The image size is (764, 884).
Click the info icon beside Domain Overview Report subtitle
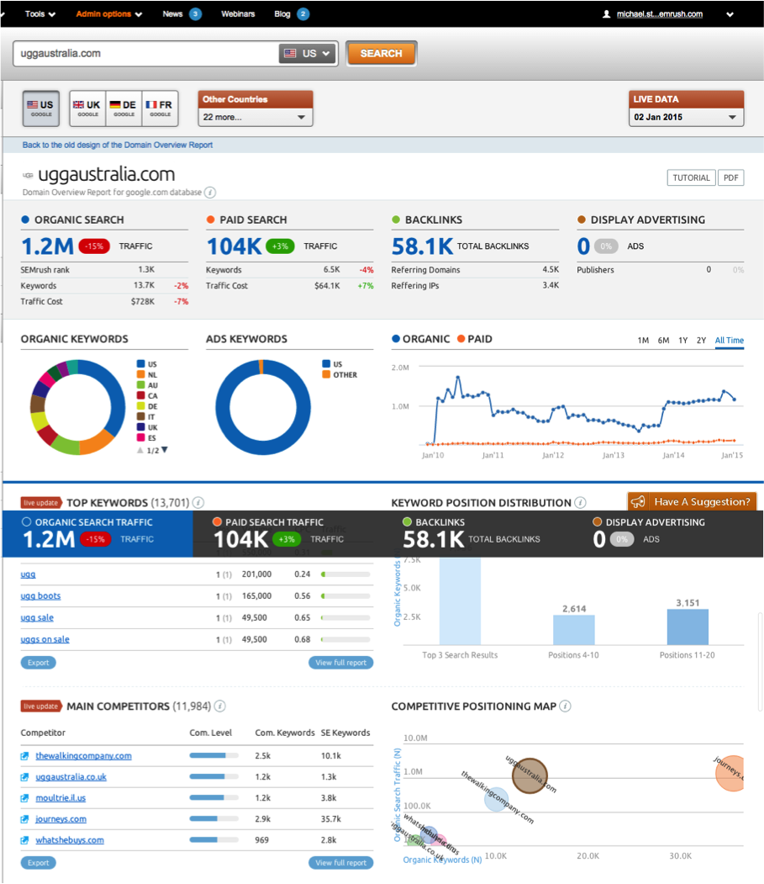(x=210, y=193)
